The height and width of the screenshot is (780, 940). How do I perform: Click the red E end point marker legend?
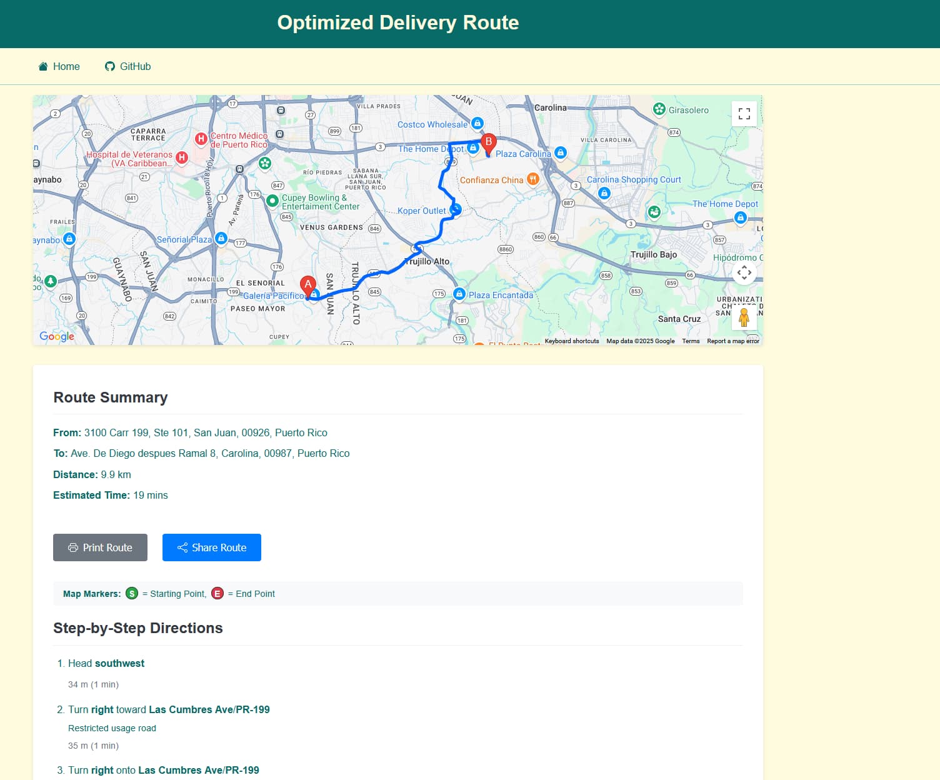217,593
